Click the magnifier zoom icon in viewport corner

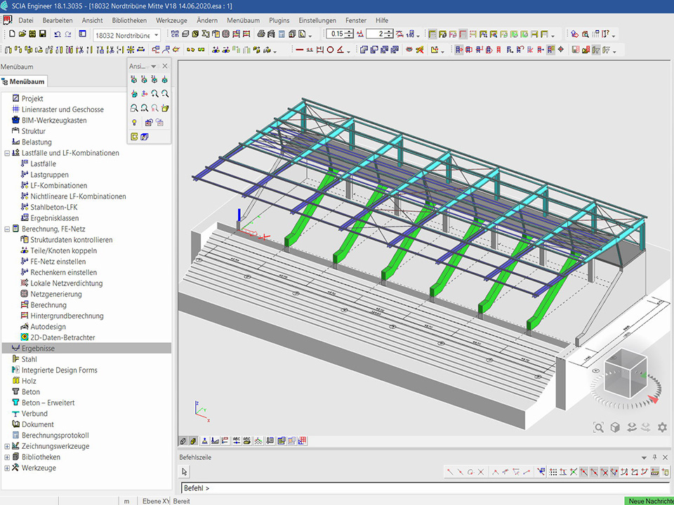598,427
